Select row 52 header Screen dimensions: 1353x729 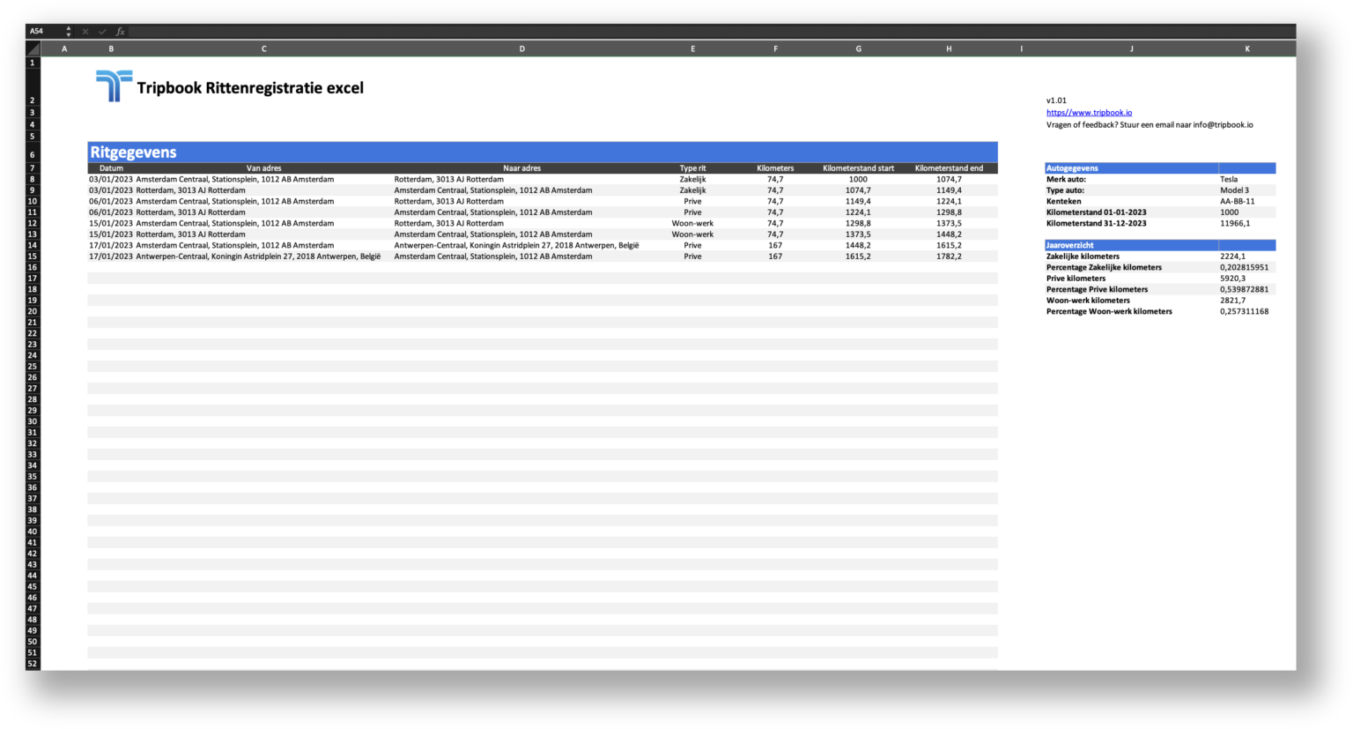33,664
